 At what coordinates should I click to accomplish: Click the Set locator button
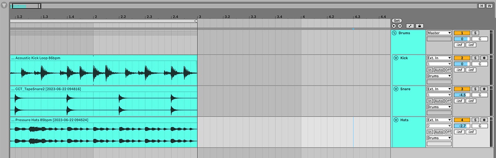pyautogui.click(x=397, y=20)
